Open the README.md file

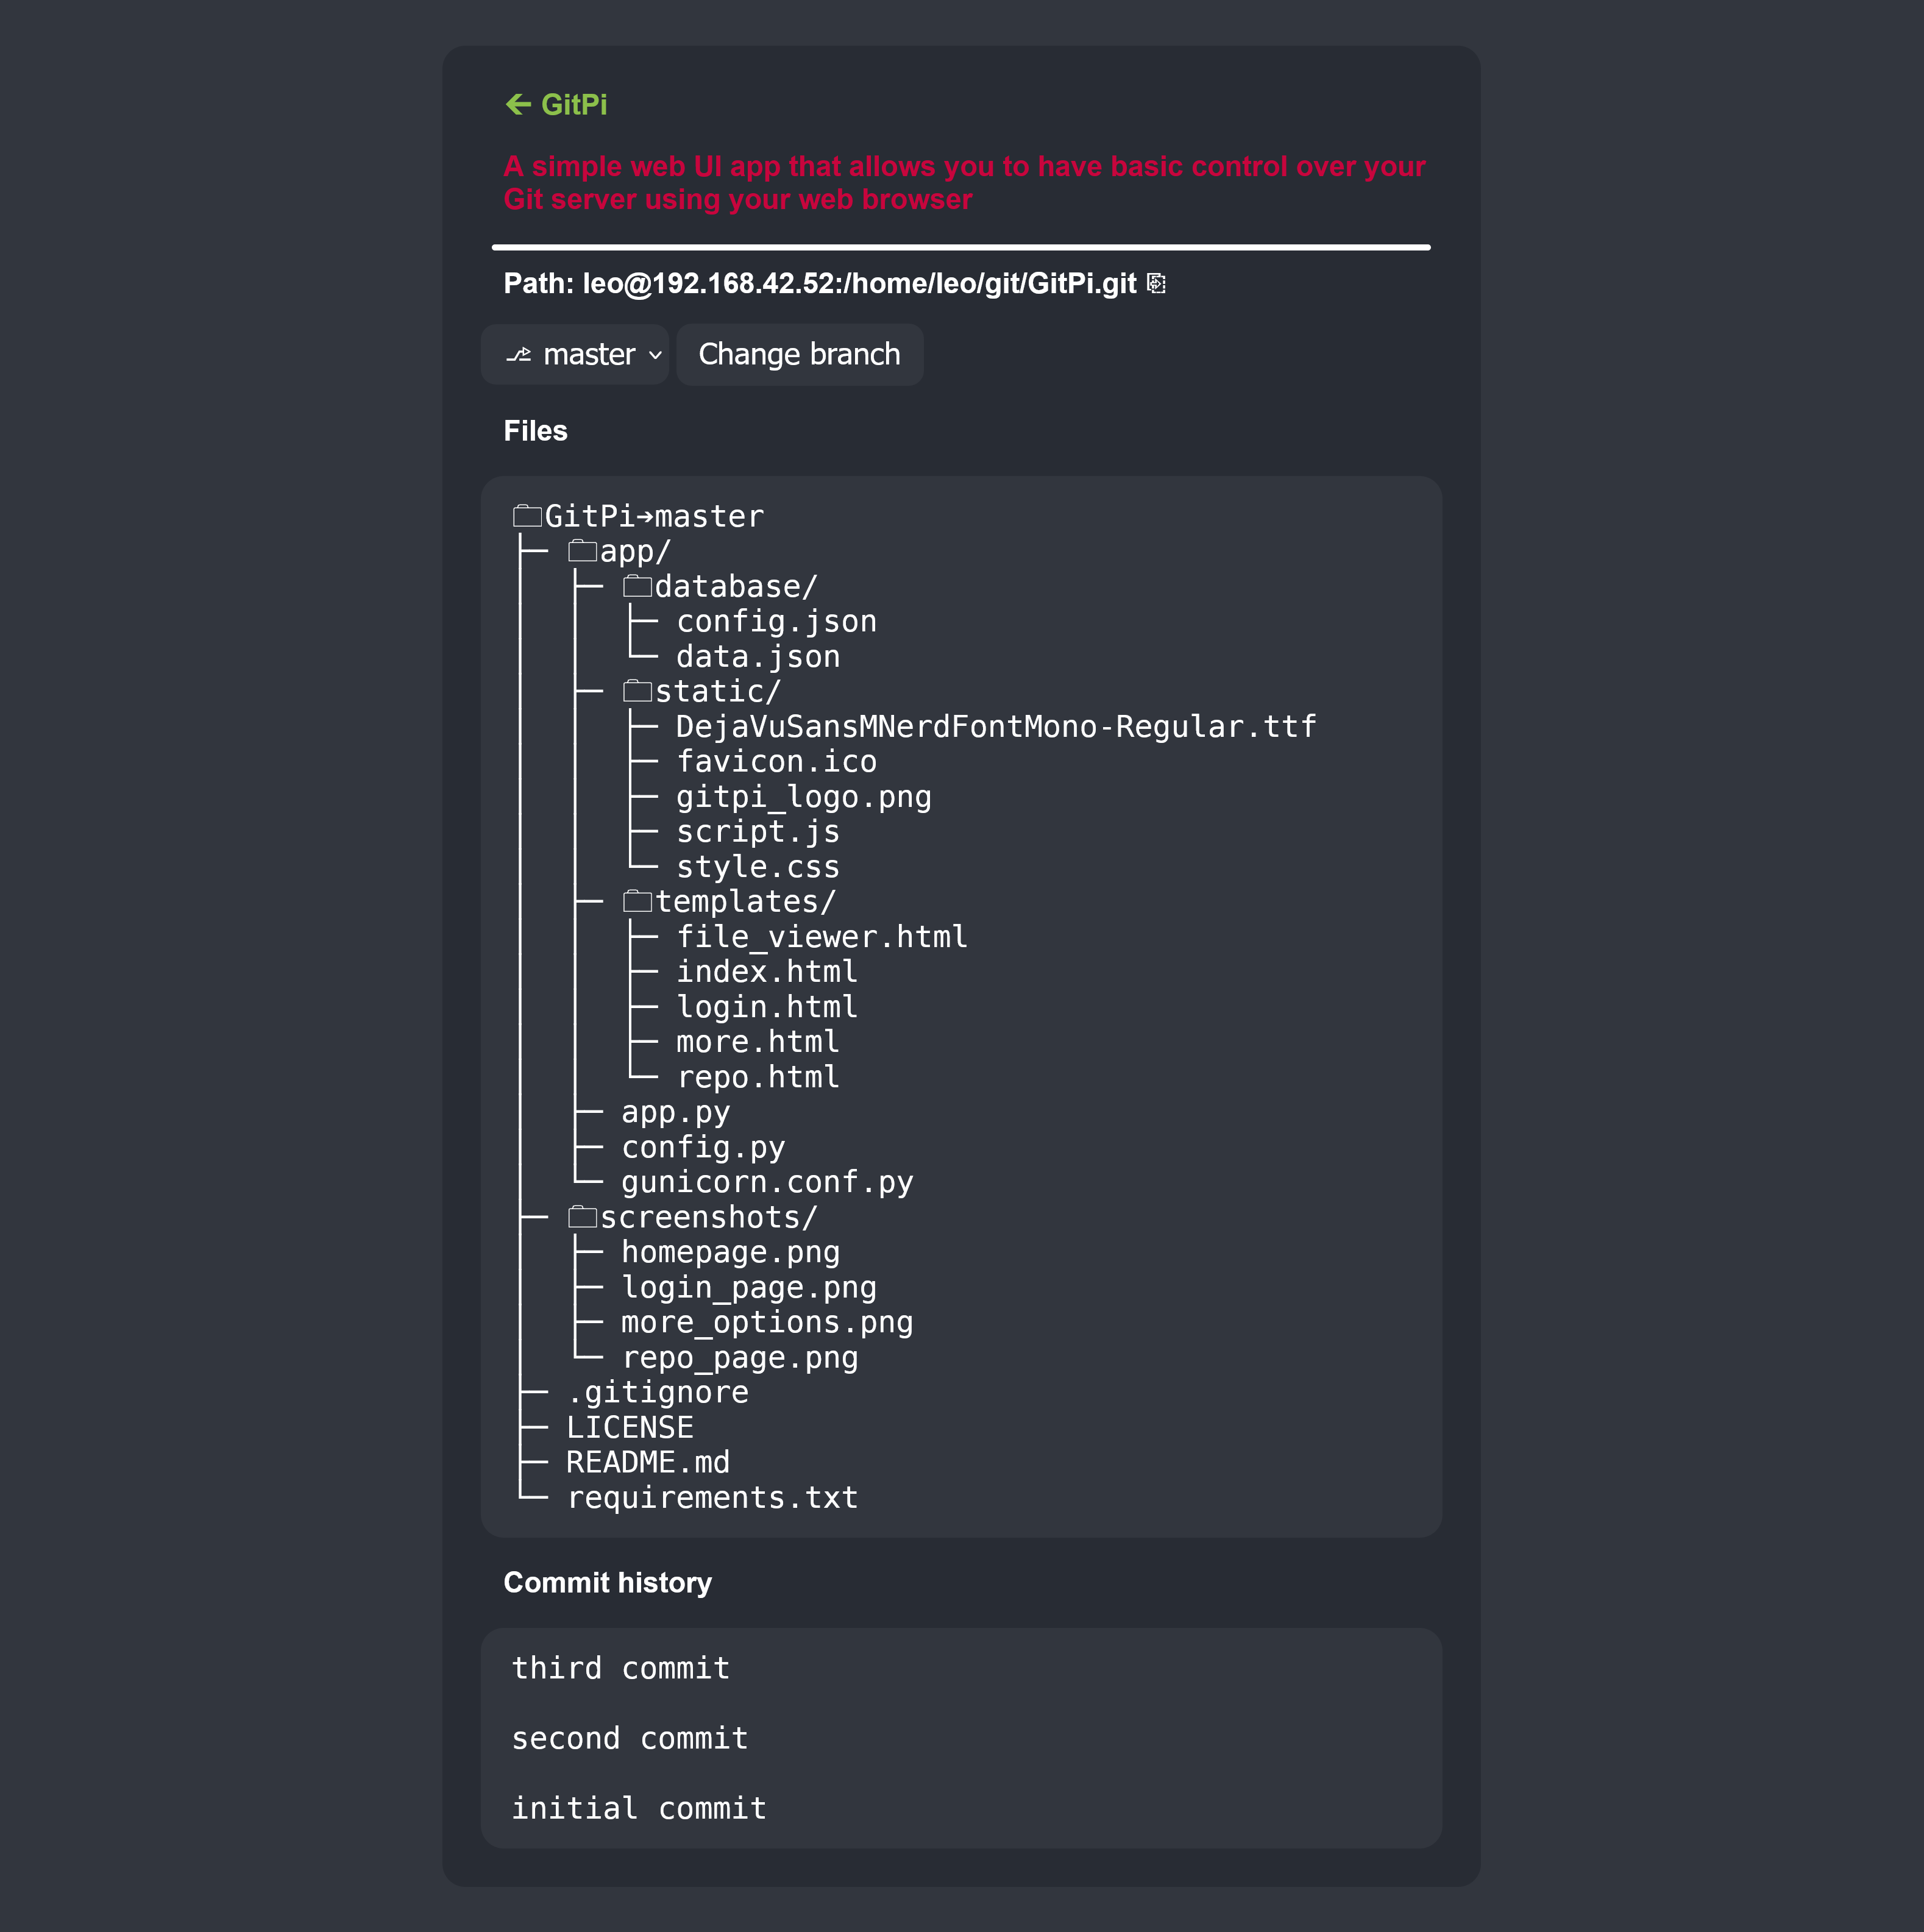(647, 1462)
